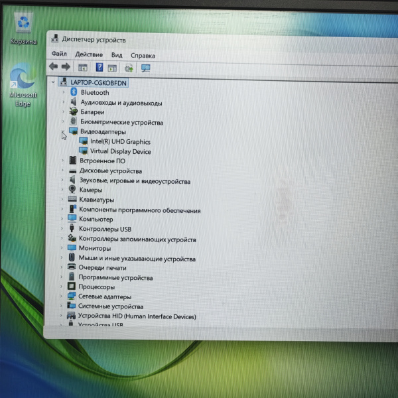Click the Мониторы screen icon
The height and width of the screenshot is (398, 398).
coord(72,247)
